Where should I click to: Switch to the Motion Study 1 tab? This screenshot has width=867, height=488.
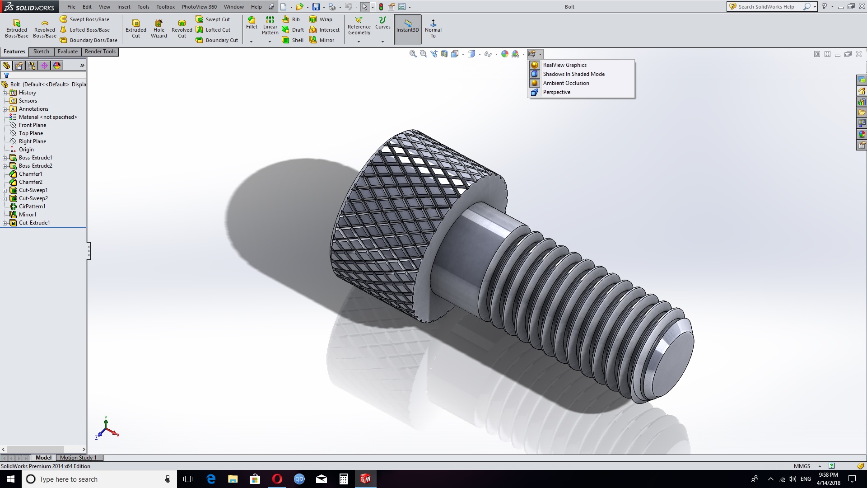[78, 458]
